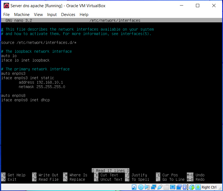Close the Server dns apache VM window

pos(214,6)
